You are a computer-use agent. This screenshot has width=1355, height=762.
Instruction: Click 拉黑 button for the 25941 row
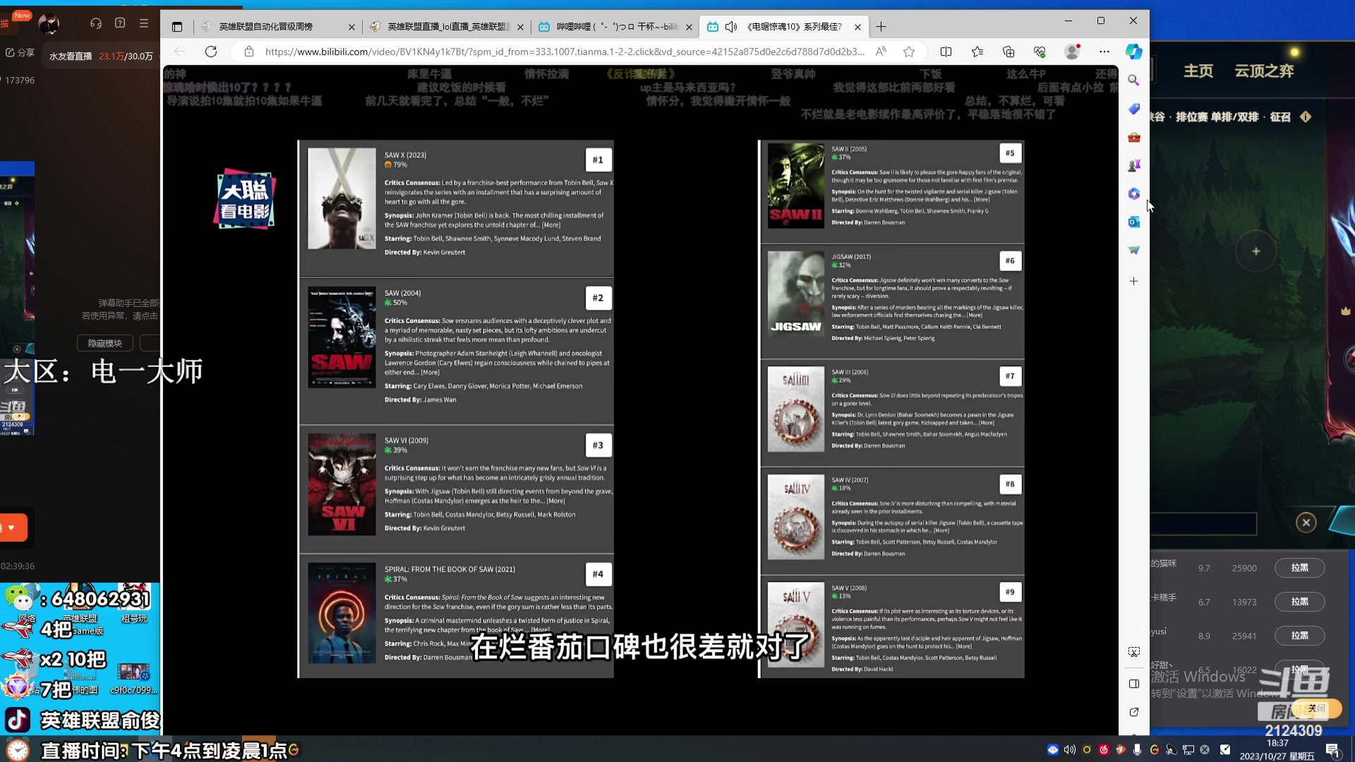(1299, 636)
